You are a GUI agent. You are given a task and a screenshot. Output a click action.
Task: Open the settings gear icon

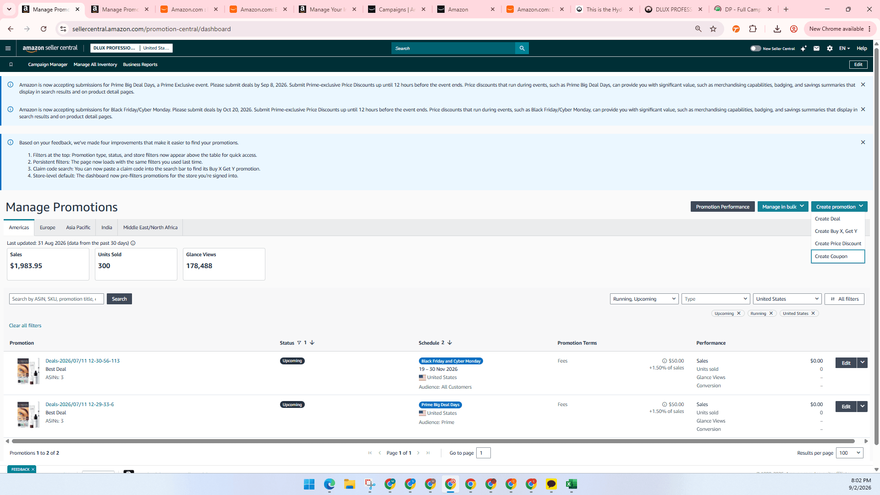tap(830, 48)
